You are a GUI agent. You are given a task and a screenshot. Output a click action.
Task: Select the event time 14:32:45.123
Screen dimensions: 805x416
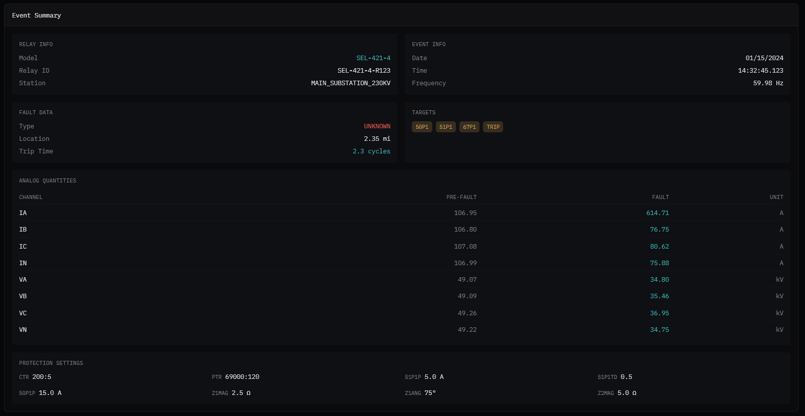click(x=760, y=71)
